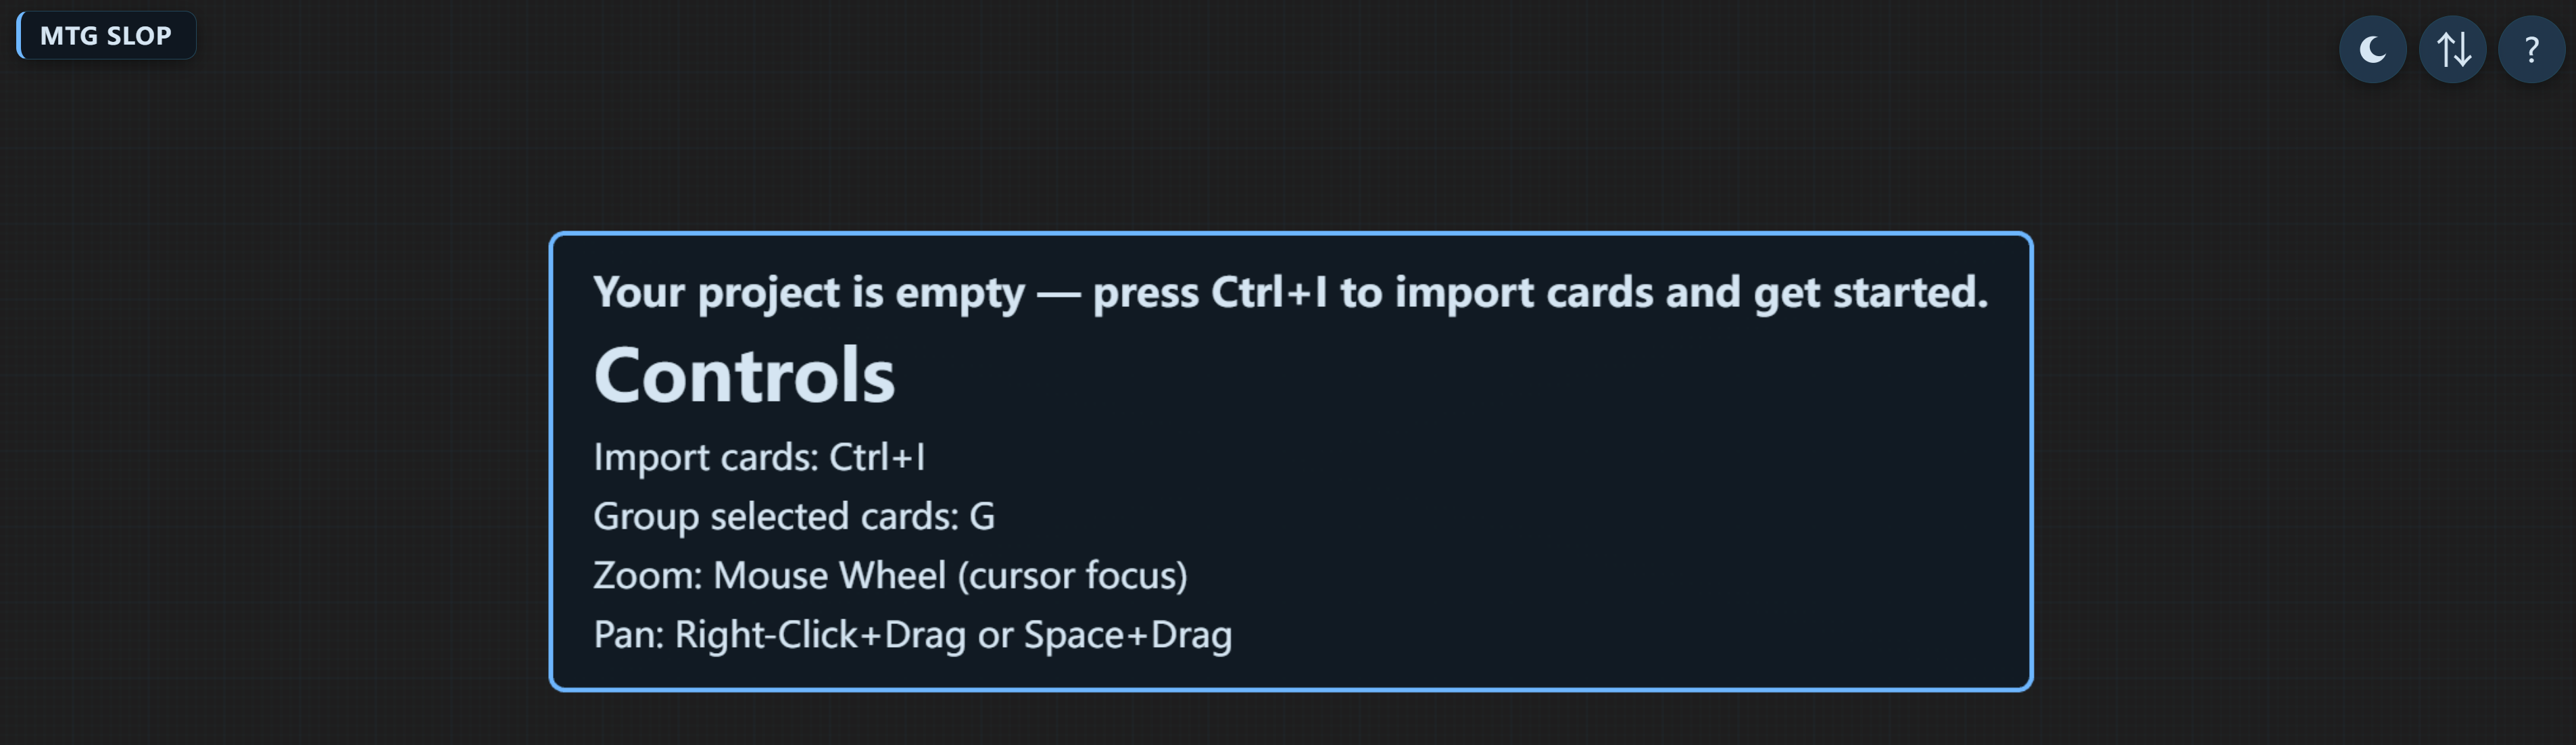Click the "Right-Click+Drag" text
The width and height of the screenshot is (2576, 745).
(820, 635)
